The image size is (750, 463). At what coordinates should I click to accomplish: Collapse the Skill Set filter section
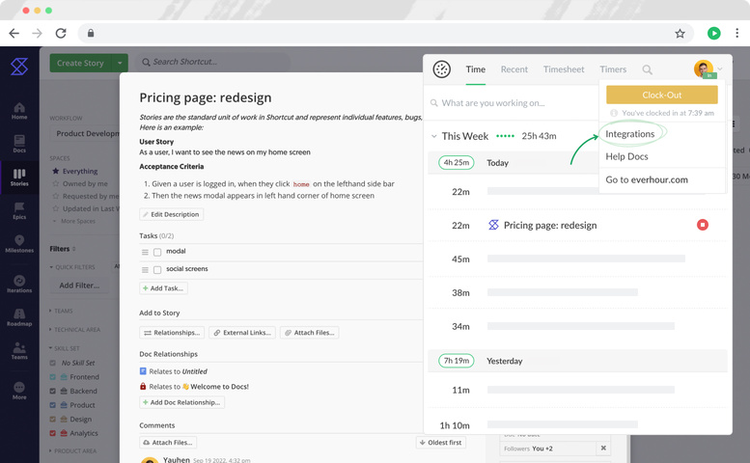(x=64, y=348)
